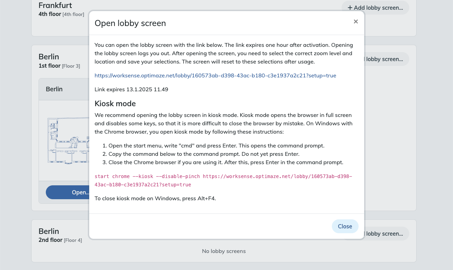Viewport: 453px width, 270px height.
Task: Add lobby screen for Frankfurt 4th floor
Action: click(x=375, y=8)
